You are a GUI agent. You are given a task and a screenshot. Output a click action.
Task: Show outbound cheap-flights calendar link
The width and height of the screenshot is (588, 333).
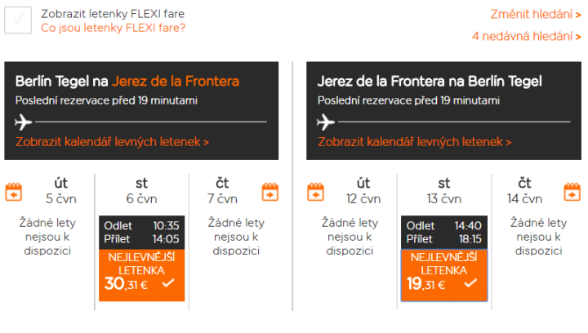[112, 142]
